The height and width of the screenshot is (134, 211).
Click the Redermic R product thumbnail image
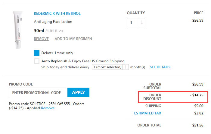(x=17, y=30)
